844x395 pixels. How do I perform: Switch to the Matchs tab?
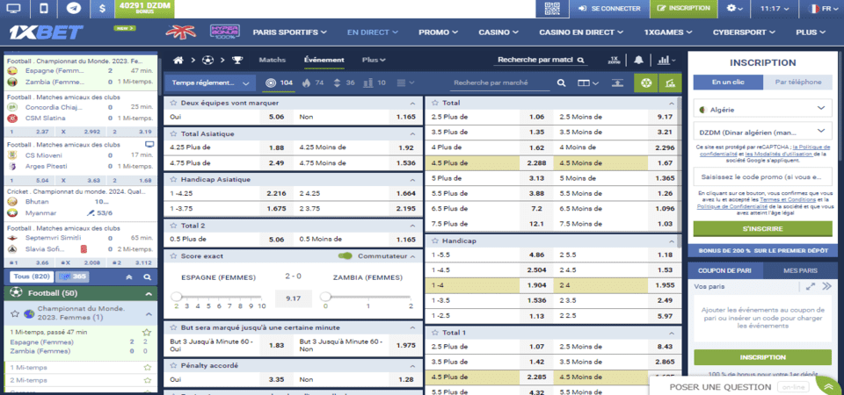pos(273,60)
